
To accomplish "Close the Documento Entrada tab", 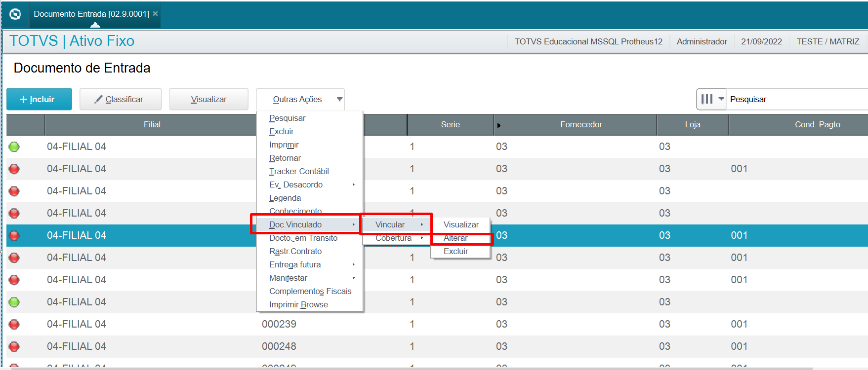I will (155, 14).
